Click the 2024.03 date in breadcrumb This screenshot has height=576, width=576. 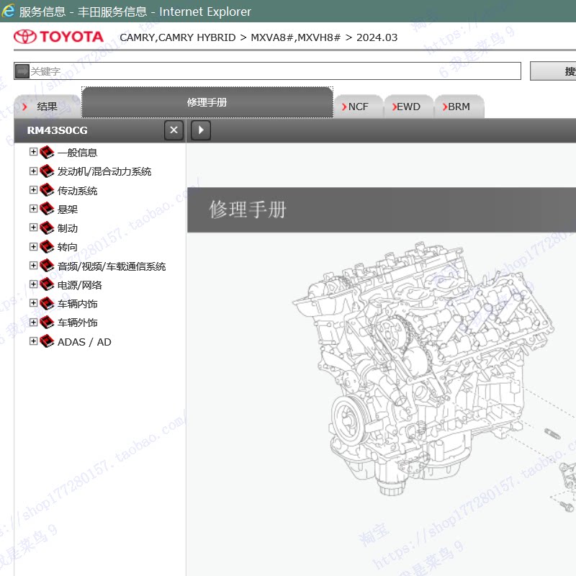pyautogui.click(x=377, y=37)
